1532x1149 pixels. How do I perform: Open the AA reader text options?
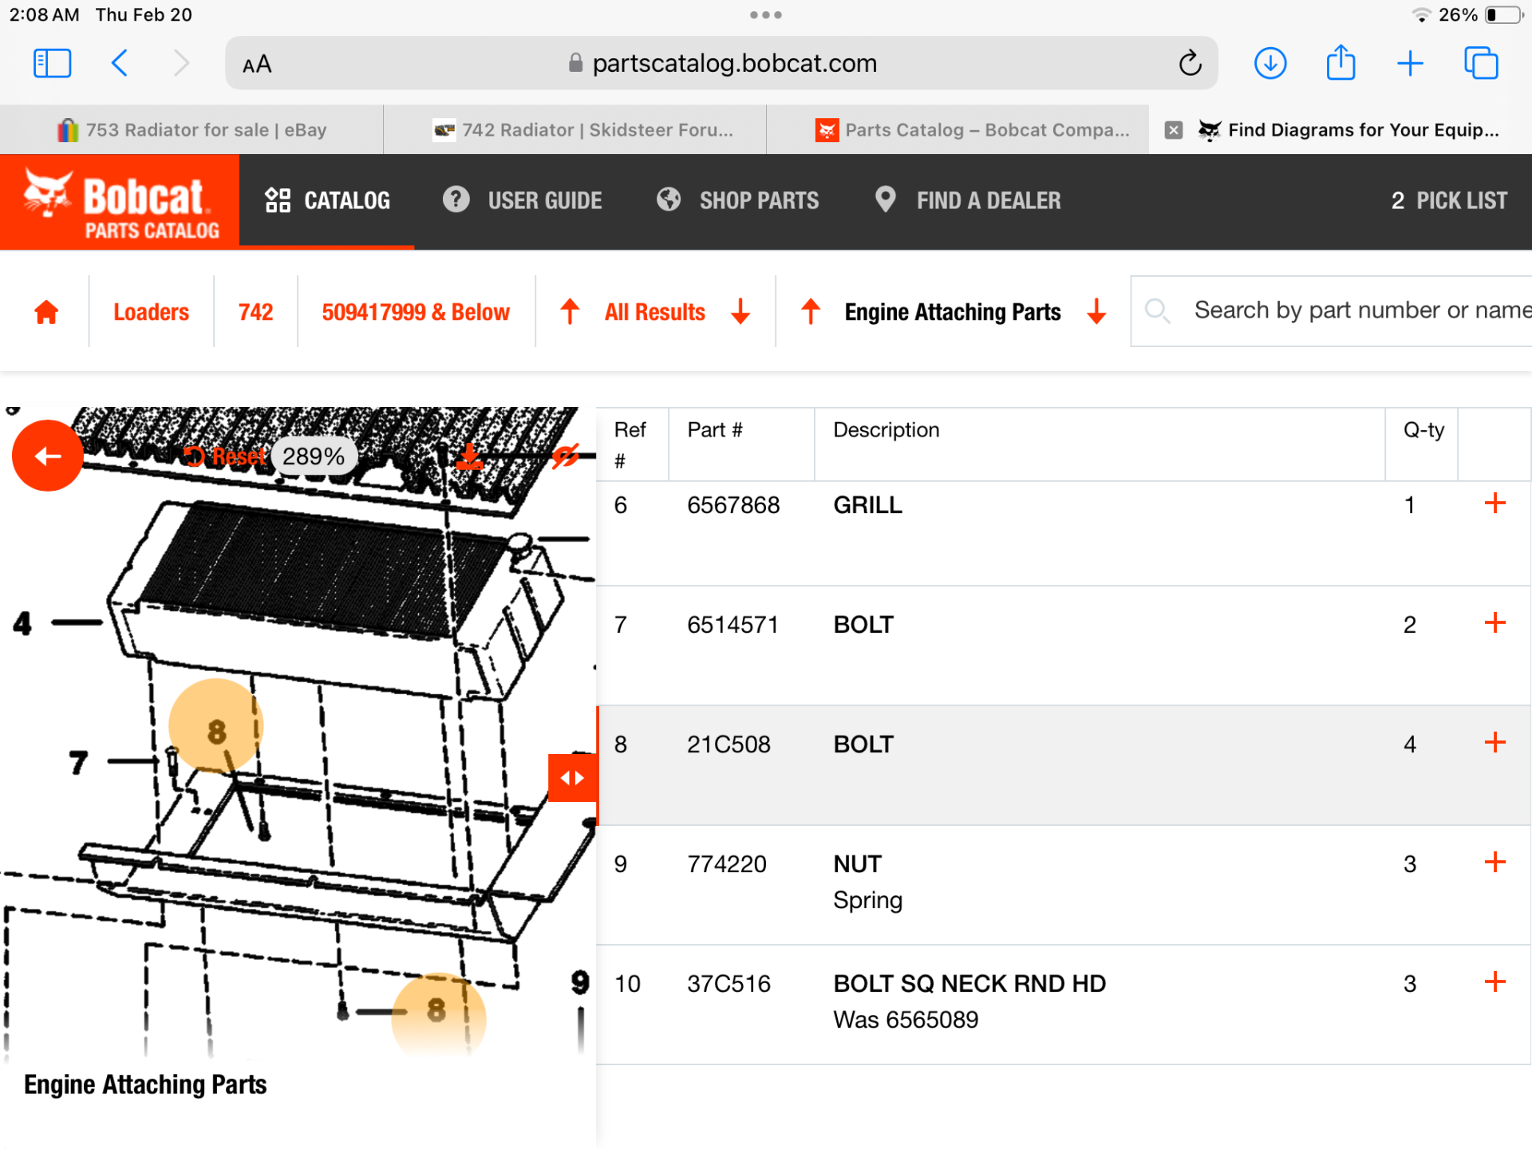point(257,64)
